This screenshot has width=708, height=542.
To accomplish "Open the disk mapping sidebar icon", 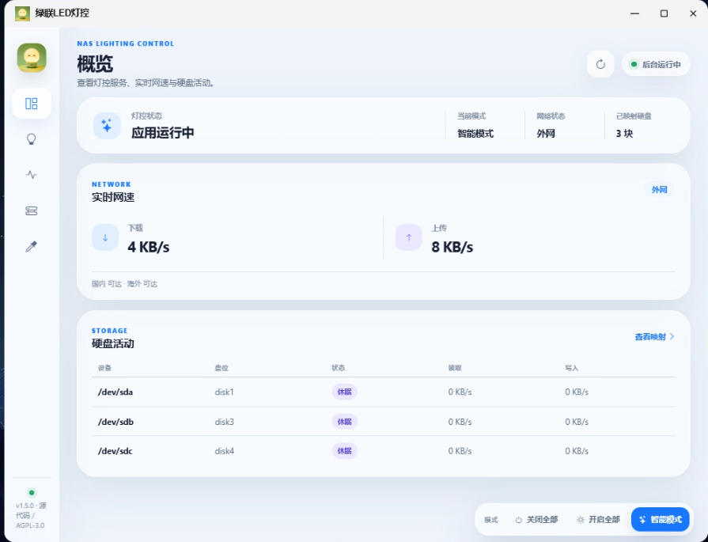I will pyautogui.click(x=31, y=210).
